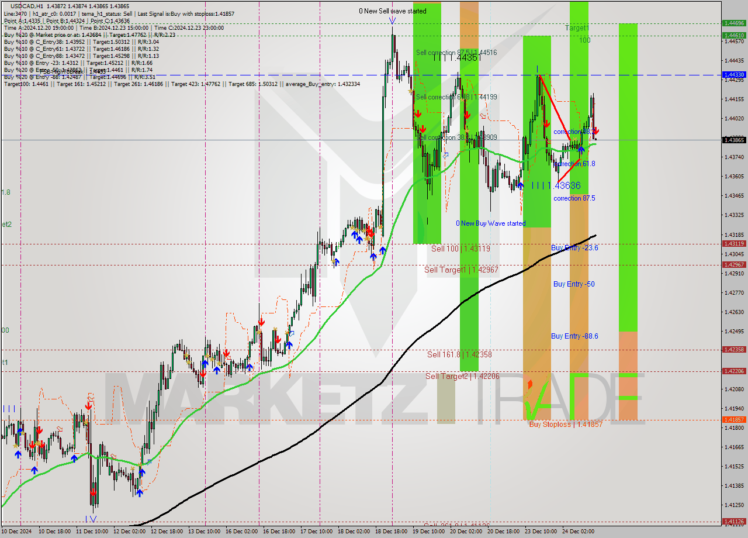
Task: Select the 'Target100: 1.4461 | Target 161' summary line
Action: click(x=182, y=84)
